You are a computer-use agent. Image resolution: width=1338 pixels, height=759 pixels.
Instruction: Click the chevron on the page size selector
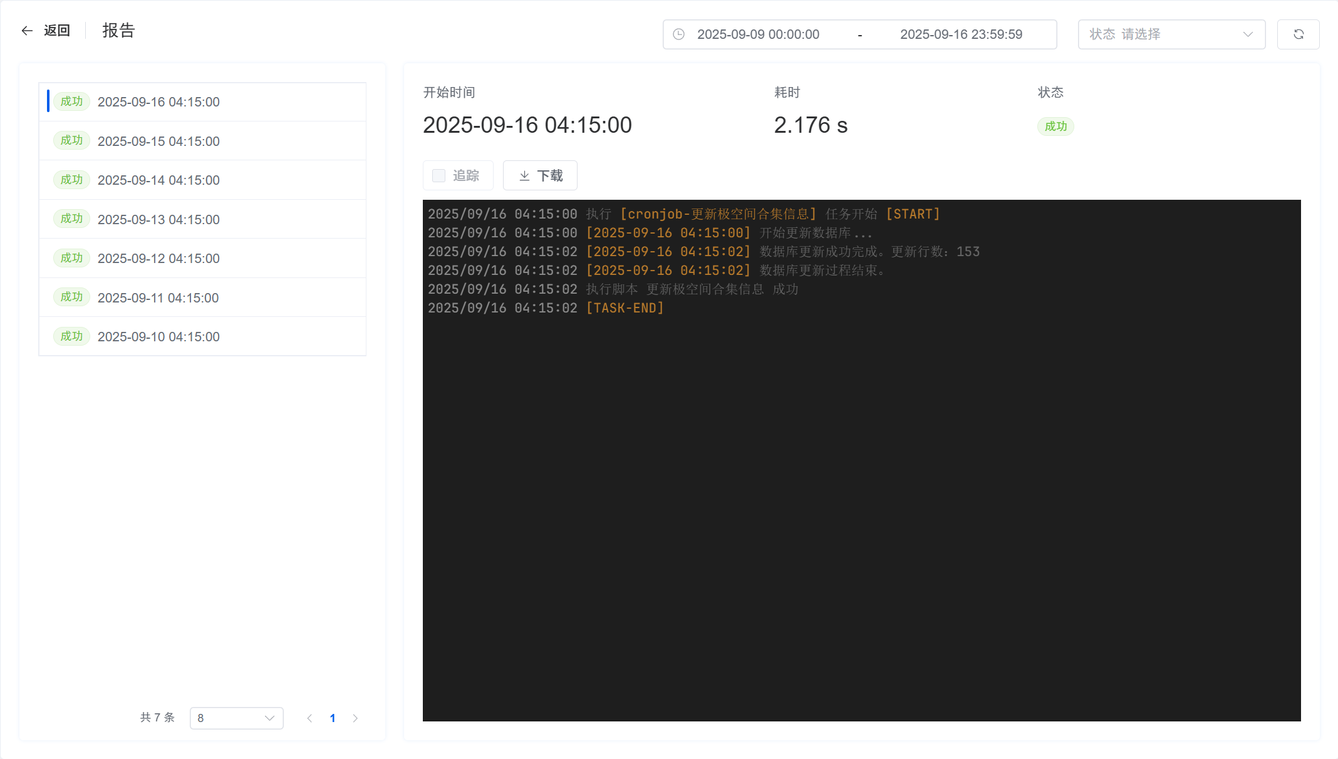[269, 718]
